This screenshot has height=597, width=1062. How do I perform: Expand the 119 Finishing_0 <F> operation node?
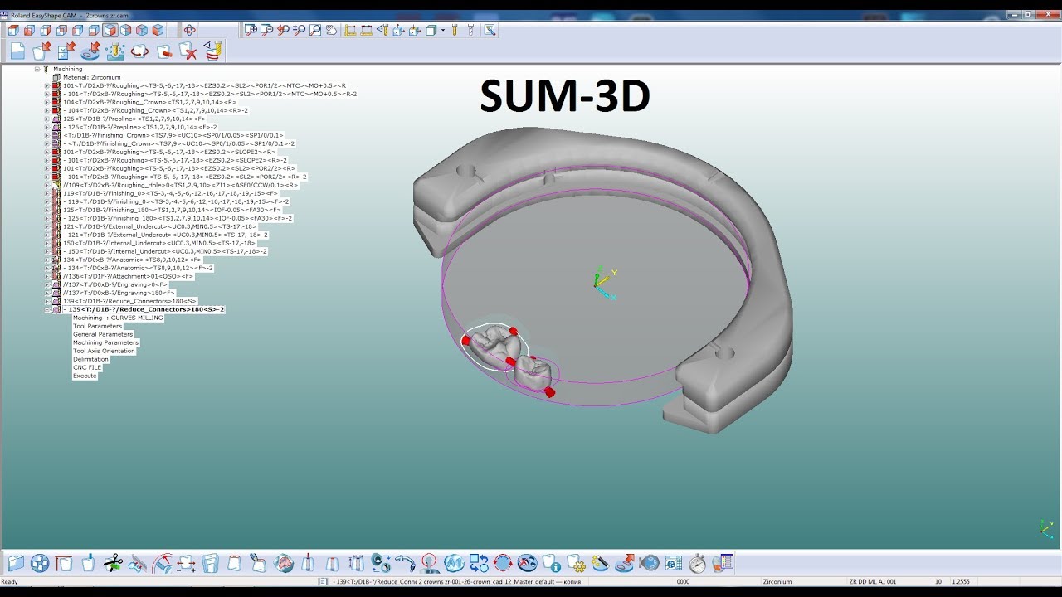point(47,193)
